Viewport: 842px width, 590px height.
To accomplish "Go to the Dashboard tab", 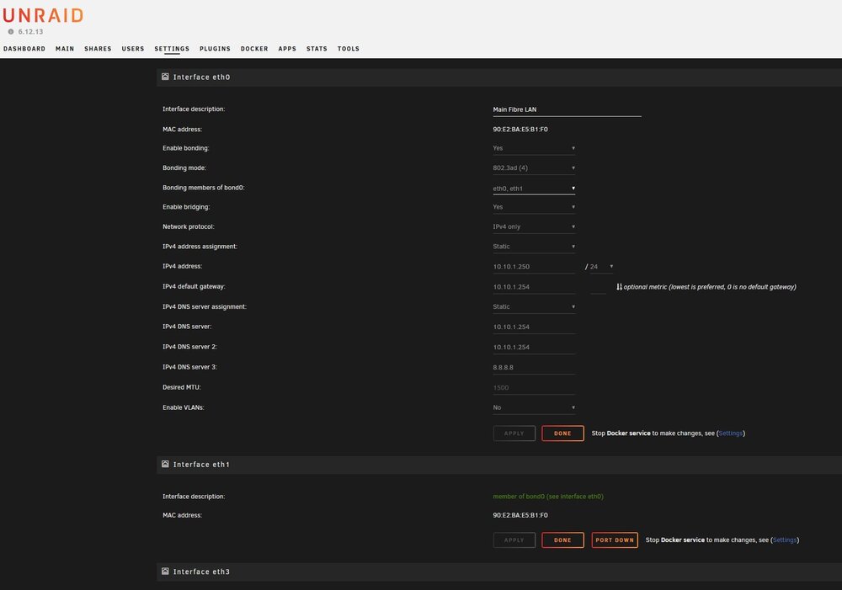I will point(24,48).
